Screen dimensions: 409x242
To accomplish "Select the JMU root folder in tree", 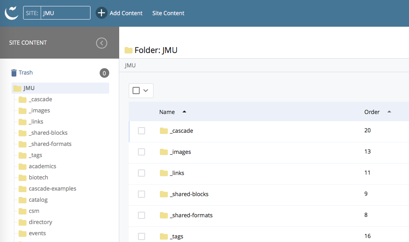I will (x=60, y=88).
